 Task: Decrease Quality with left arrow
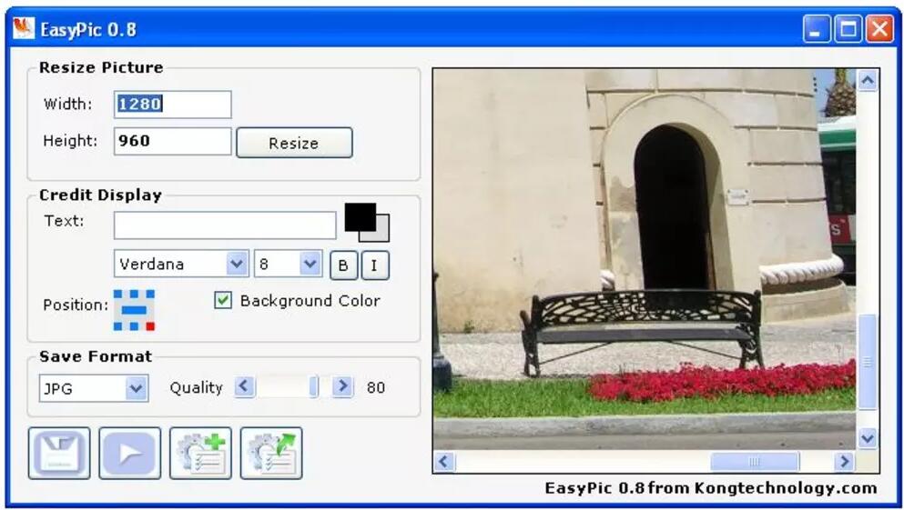click(245, 386)
